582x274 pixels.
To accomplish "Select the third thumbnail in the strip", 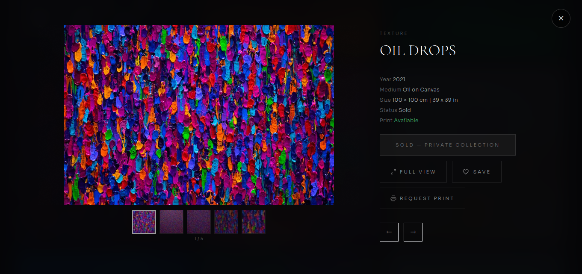I will point(199,222).
